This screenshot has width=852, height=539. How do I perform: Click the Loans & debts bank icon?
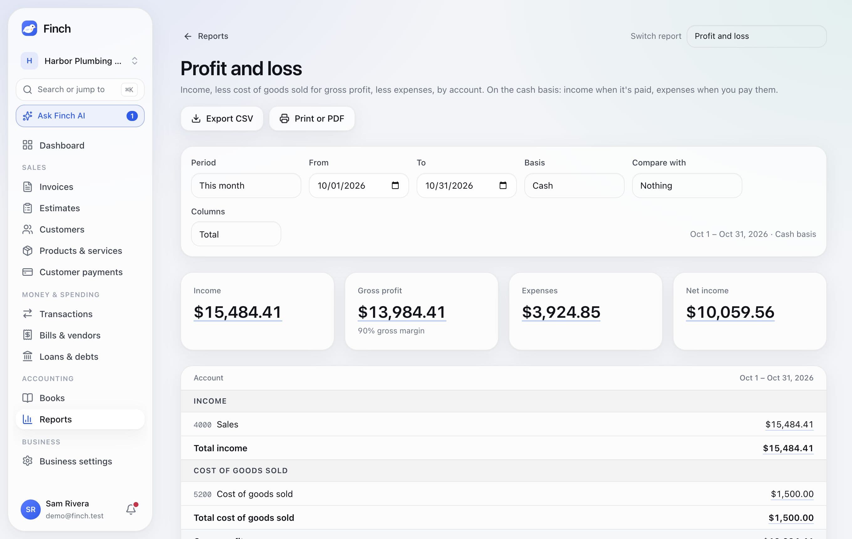27,356
